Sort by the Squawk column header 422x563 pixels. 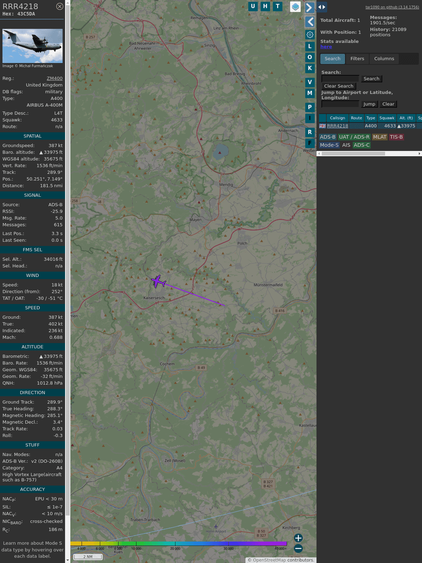[387, 118]
